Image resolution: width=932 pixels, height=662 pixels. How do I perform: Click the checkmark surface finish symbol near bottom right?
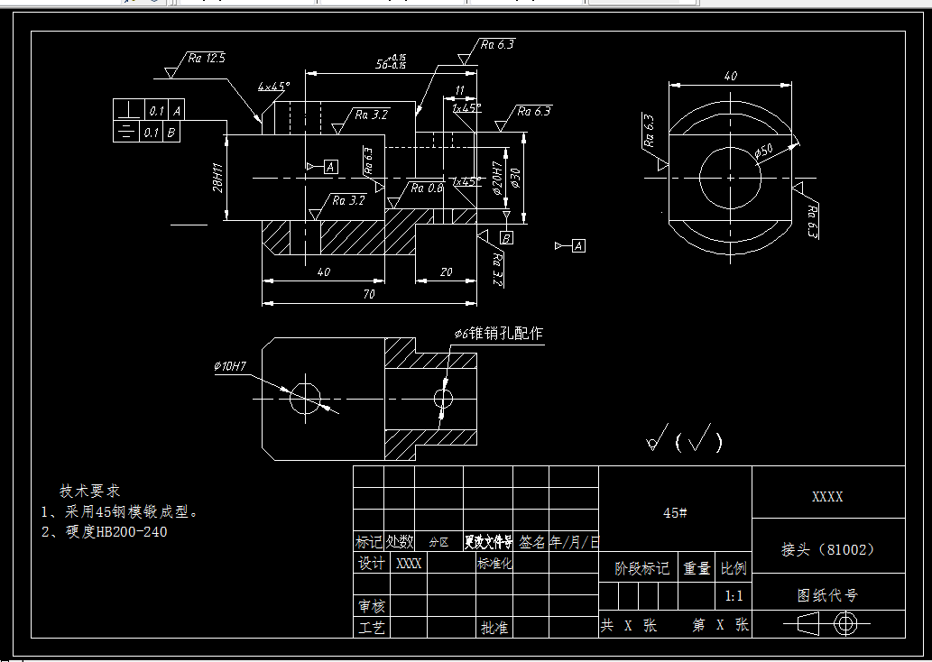point(652,439)
